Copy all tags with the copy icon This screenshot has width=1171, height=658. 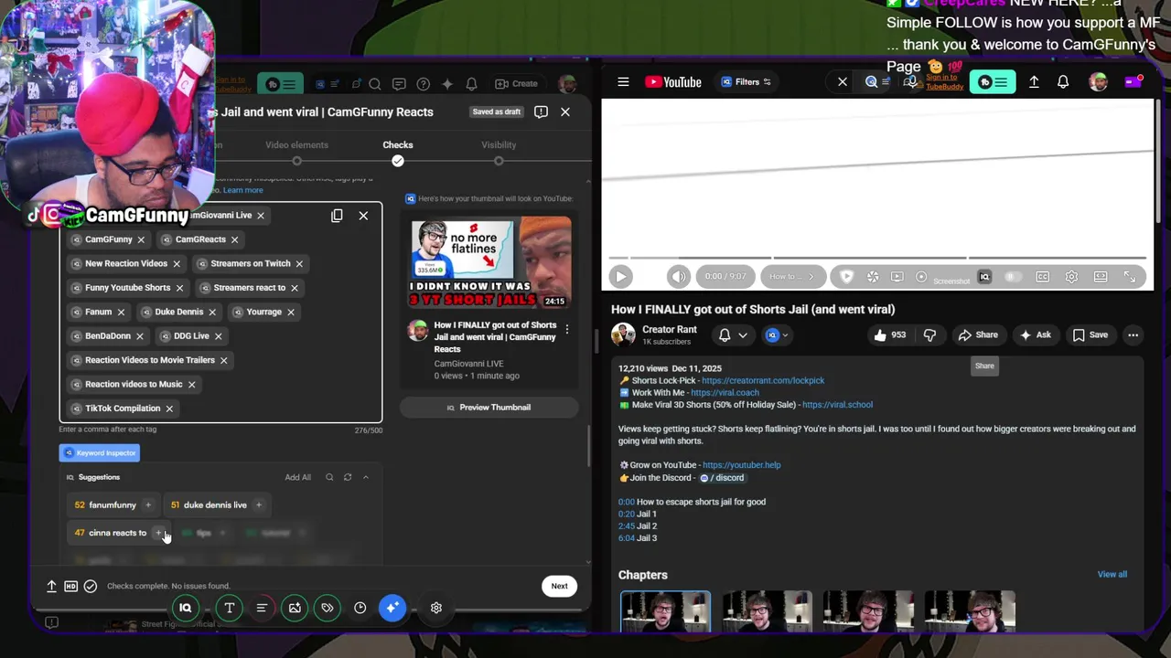coord(337,216)
